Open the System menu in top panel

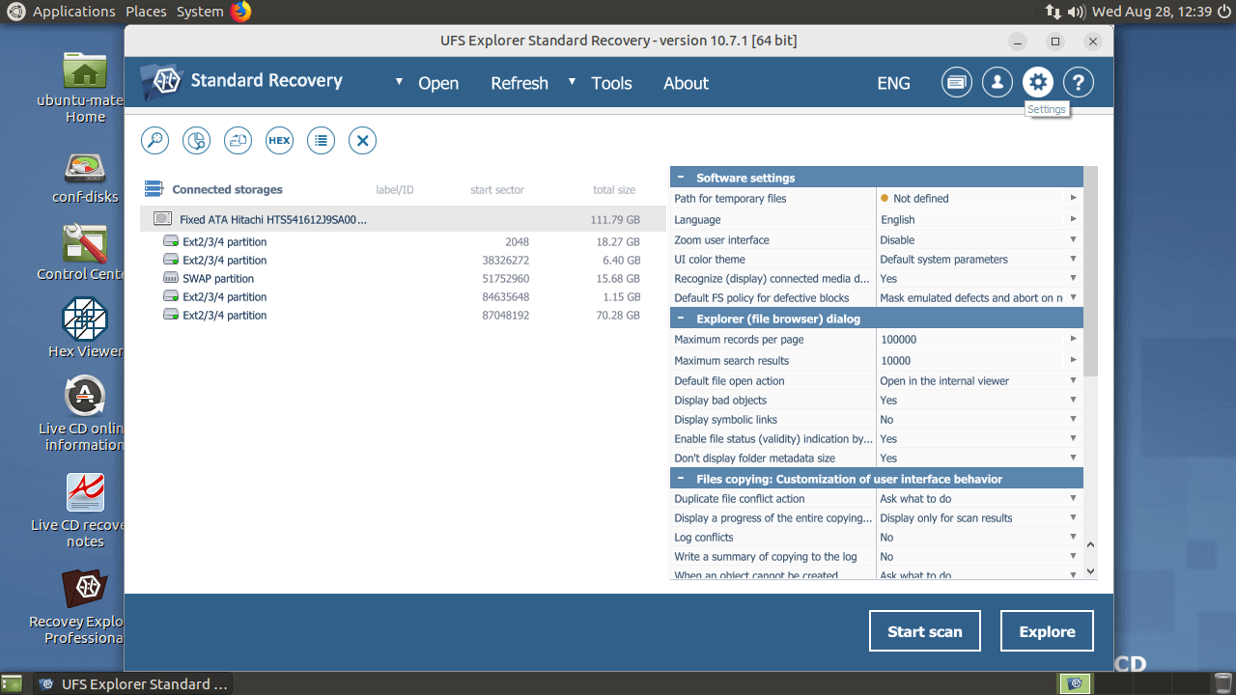click(x=200, y=12)
